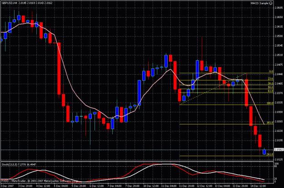Click the 2.0230 price scale label

tap(279, 131)
